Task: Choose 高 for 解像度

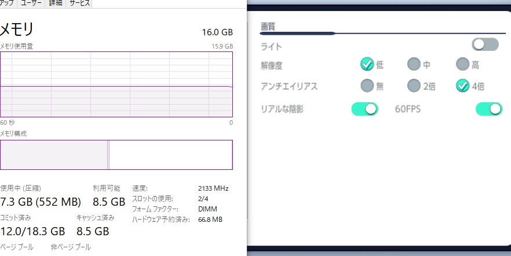Action: (x=462, y=64)
